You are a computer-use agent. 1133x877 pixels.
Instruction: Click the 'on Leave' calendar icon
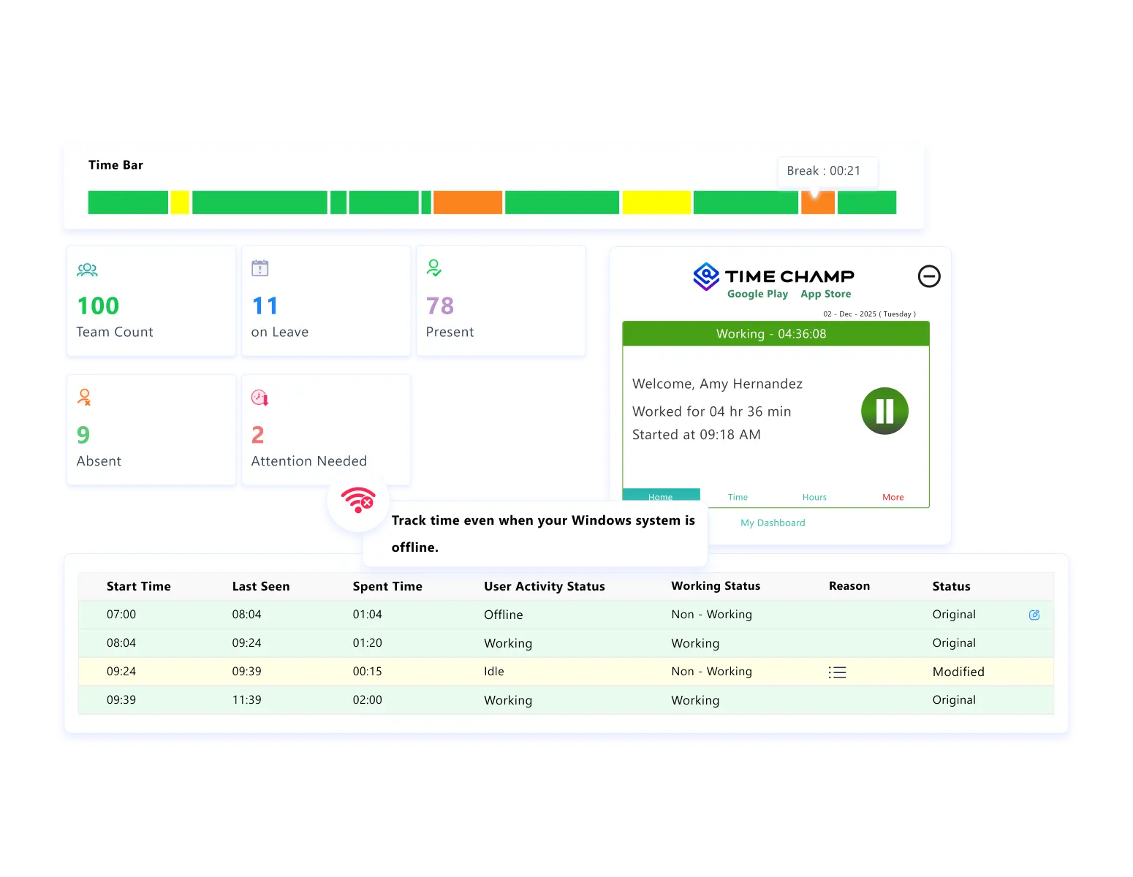pos(261,269)
